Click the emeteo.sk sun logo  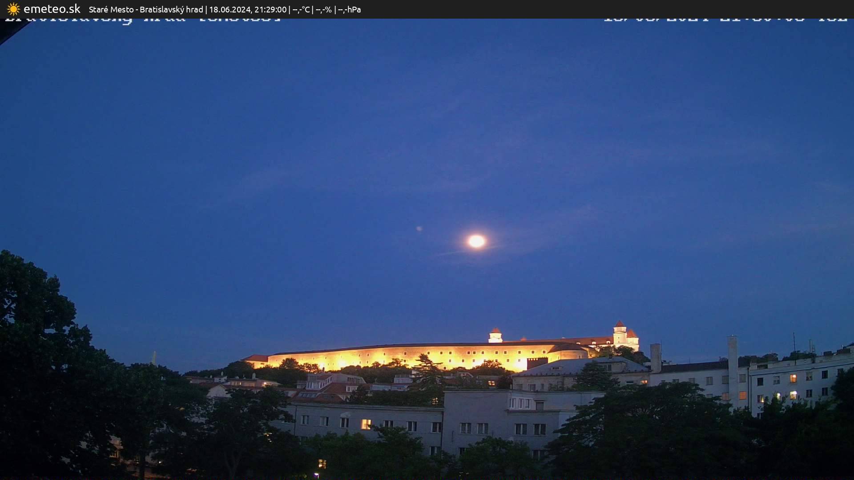tap(13, 9)
